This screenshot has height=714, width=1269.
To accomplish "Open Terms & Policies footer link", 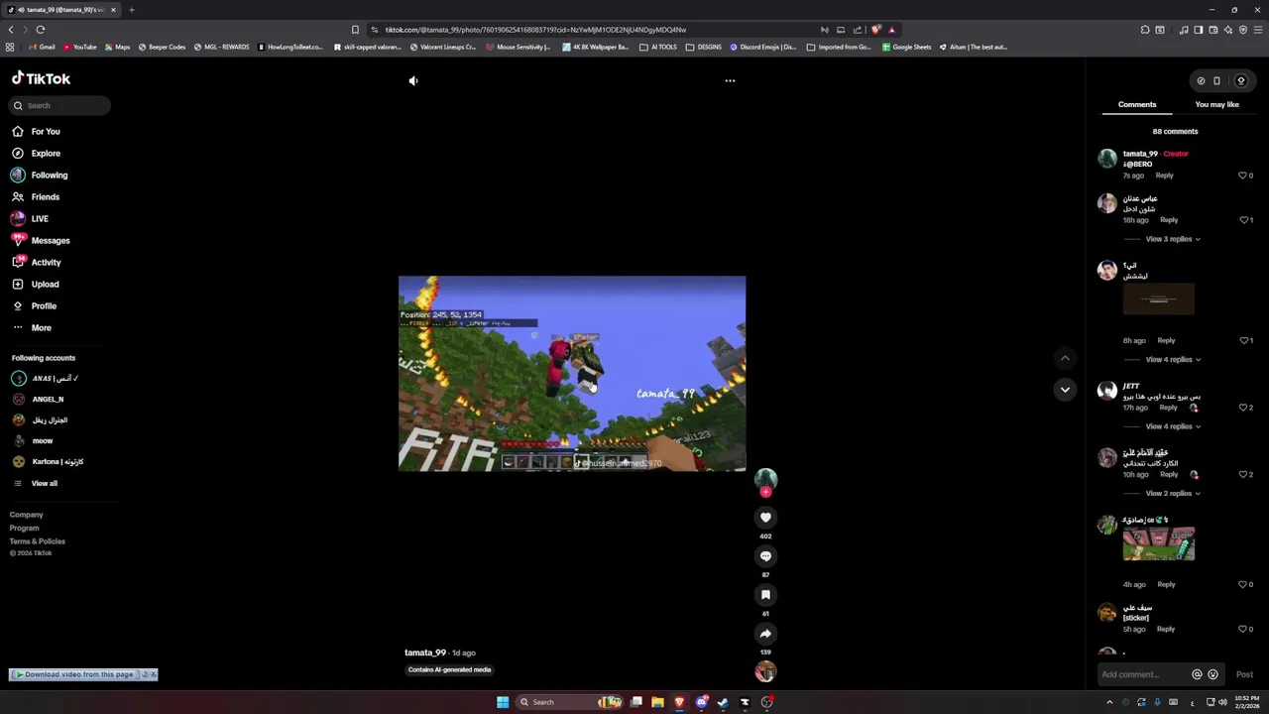I will (x=38, y=541).
